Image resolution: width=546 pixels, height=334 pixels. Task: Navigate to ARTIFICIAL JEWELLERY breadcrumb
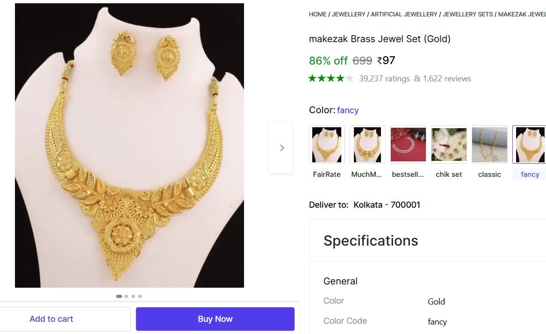(404, 15)
